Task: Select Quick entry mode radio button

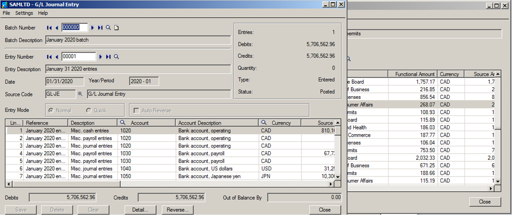Action: click(x=88, y=110)
